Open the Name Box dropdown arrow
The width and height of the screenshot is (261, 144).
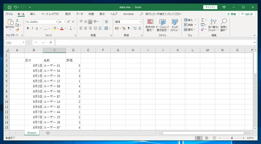[x=24, y=43]
